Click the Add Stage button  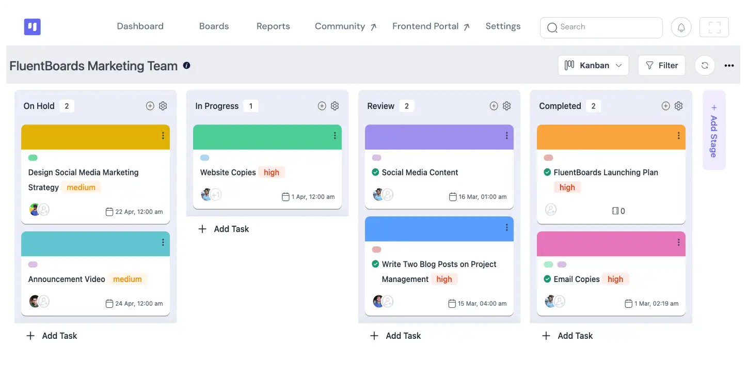[x=714, y=130]
